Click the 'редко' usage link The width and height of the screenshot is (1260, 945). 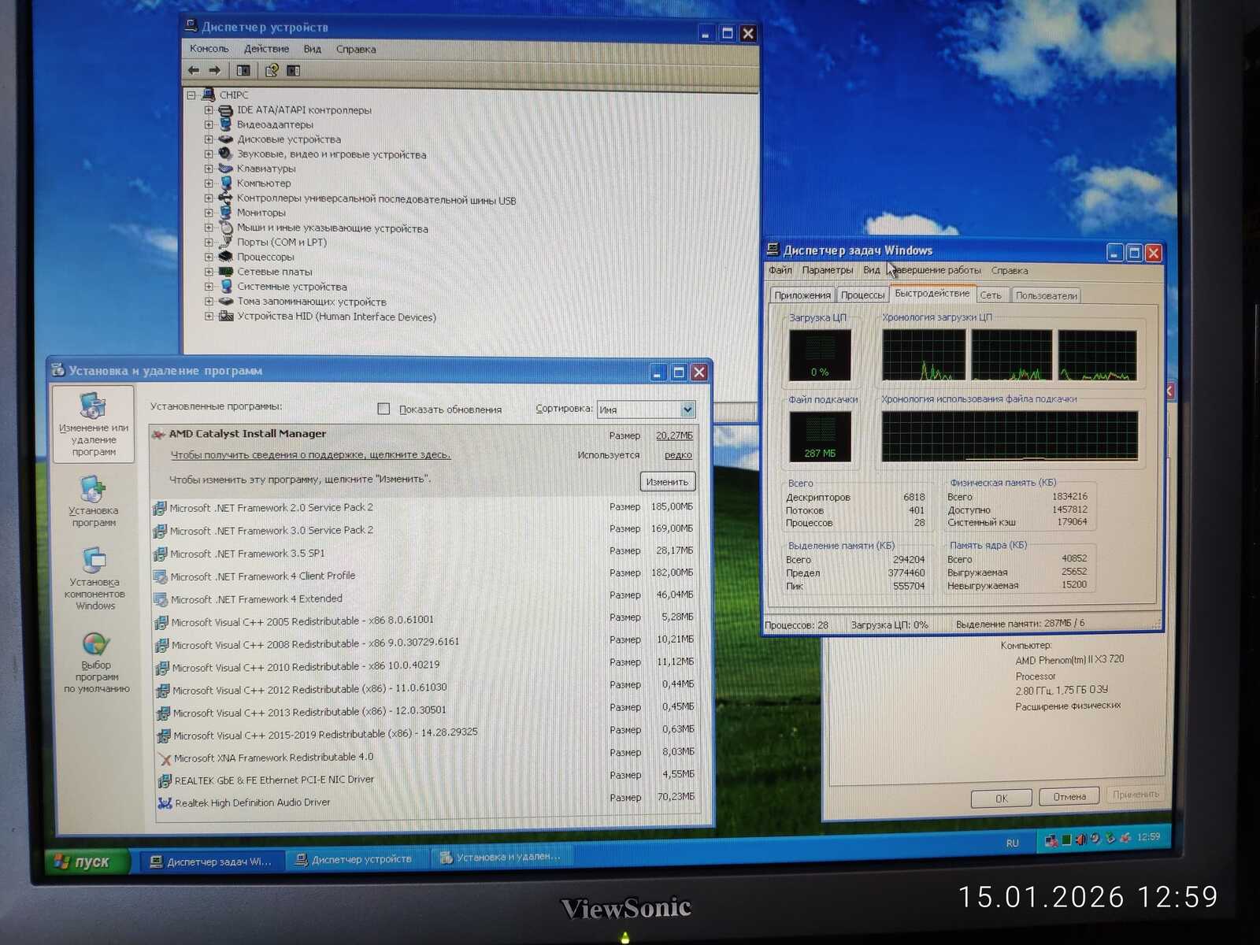678,455
